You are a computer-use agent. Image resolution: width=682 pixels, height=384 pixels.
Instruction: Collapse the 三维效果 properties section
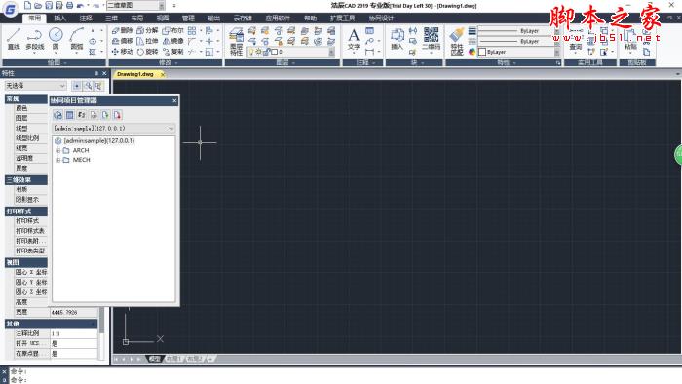coord(26,180)
